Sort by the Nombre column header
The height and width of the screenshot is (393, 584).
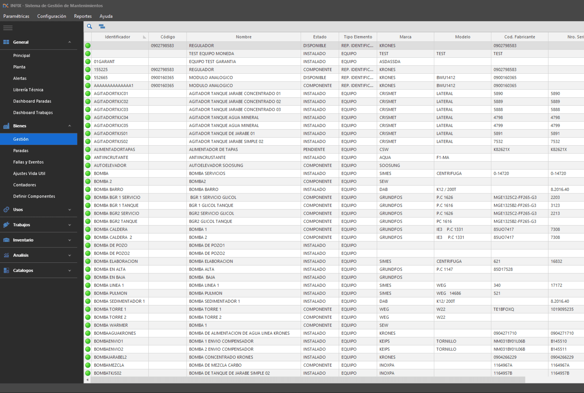click(x=244, y=37)
